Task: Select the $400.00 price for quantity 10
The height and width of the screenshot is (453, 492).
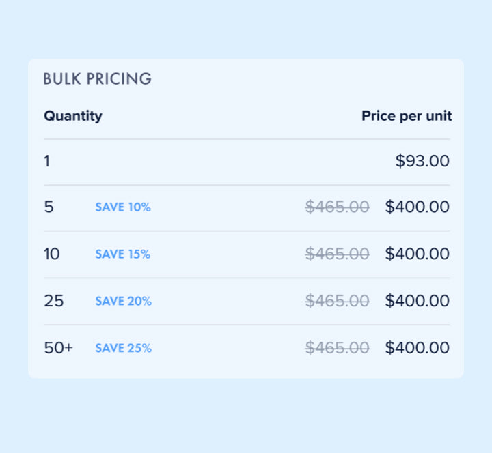Action: point(418,254)
